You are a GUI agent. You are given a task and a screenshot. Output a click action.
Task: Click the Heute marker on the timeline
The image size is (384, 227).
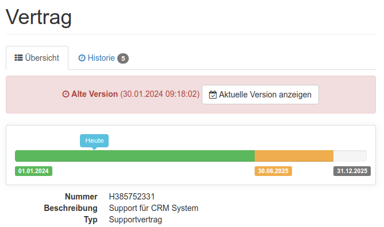click(x=94, y=140)
